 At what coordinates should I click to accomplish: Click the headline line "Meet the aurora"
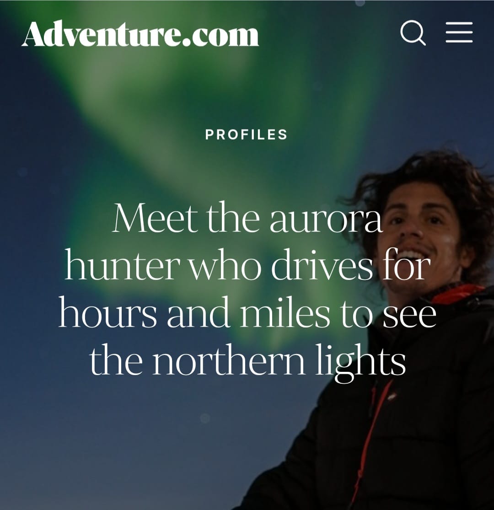tap(247, 217)
